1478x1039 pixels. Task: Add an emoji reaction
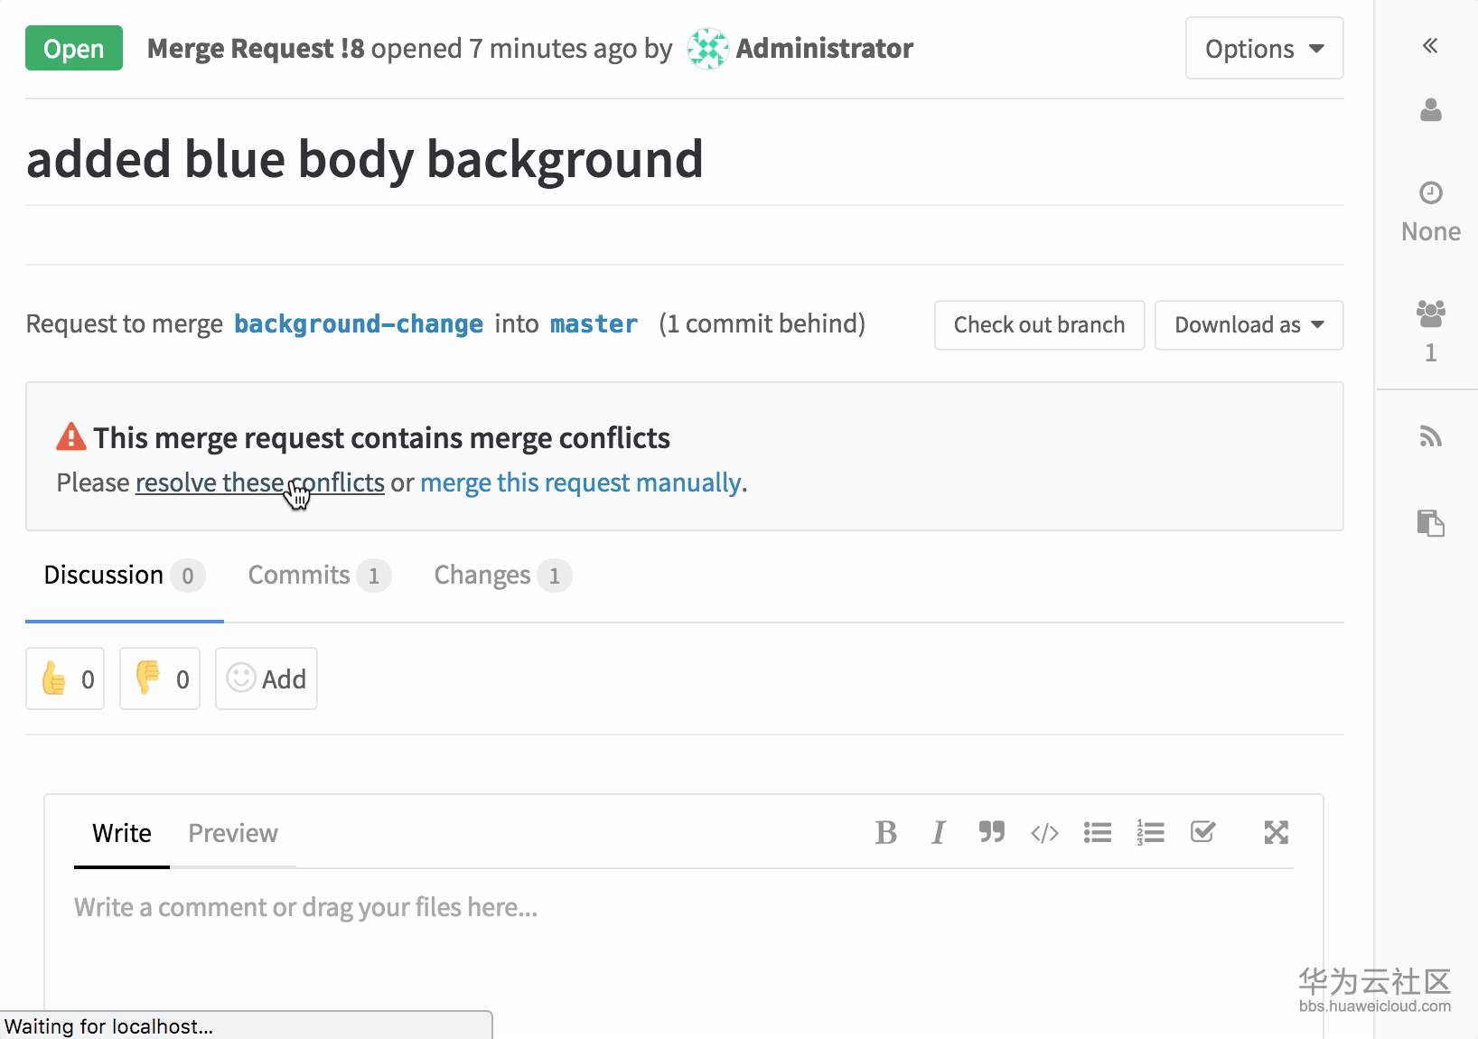[x=267, y=679]
